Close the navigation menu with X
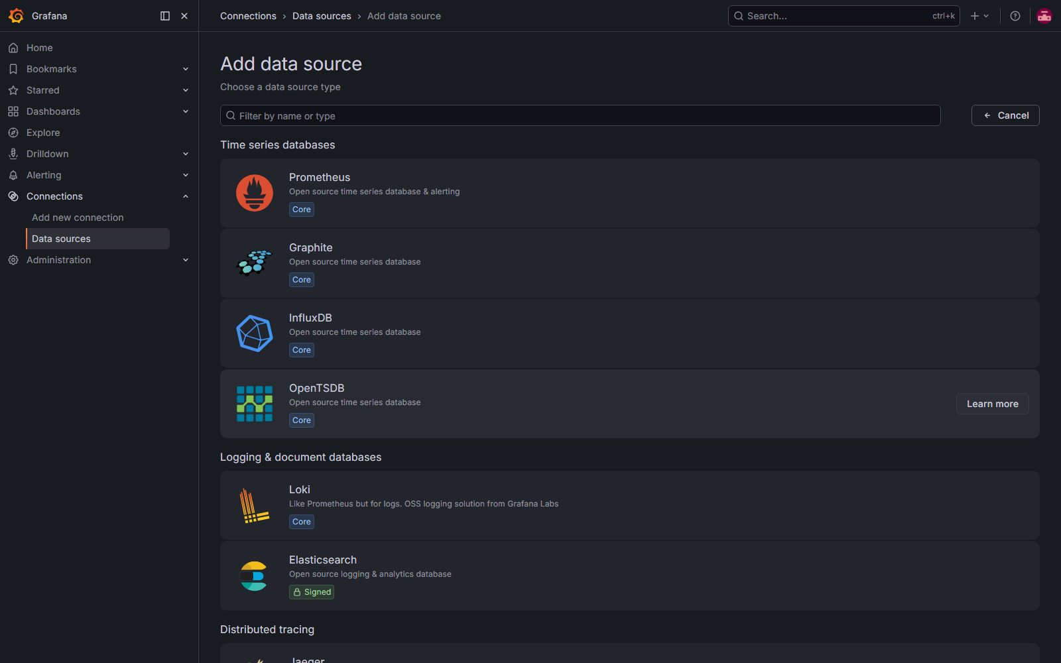 [x=184, y=16]
